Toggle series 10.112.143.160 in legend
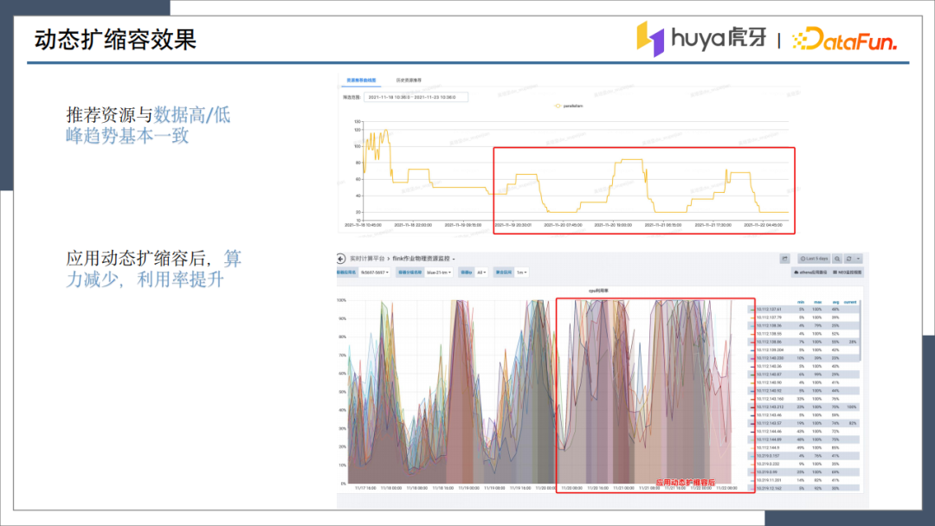Viewport: 935px width, 526px height. click(x=770, y=399)
